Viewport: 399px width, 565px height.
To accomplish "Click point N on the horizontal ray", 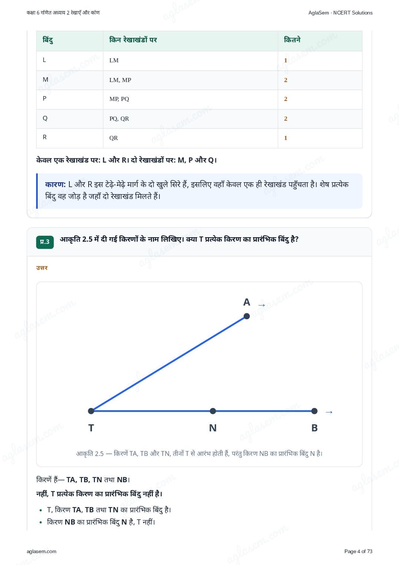I will click(x=213, y=411).
